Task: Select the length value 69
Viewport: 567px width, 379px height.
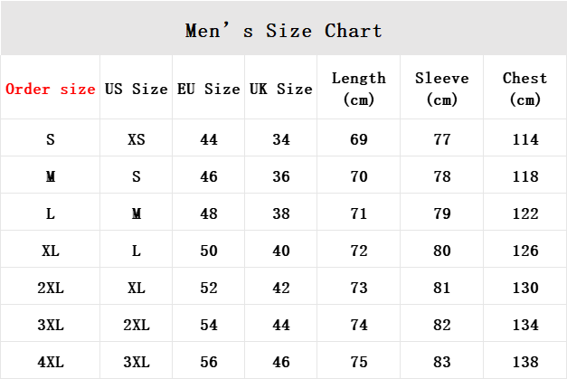Action: [x=359, y=140]
